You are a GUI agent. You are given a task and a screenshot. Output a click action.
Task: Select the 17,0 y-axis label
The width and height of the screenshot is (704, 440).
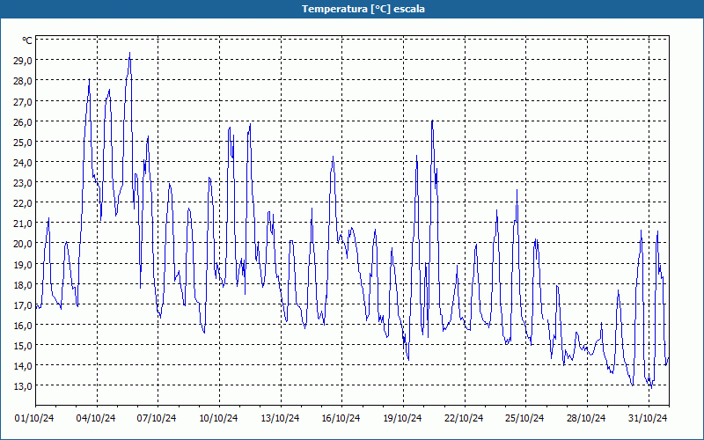(x=23, y=304)
